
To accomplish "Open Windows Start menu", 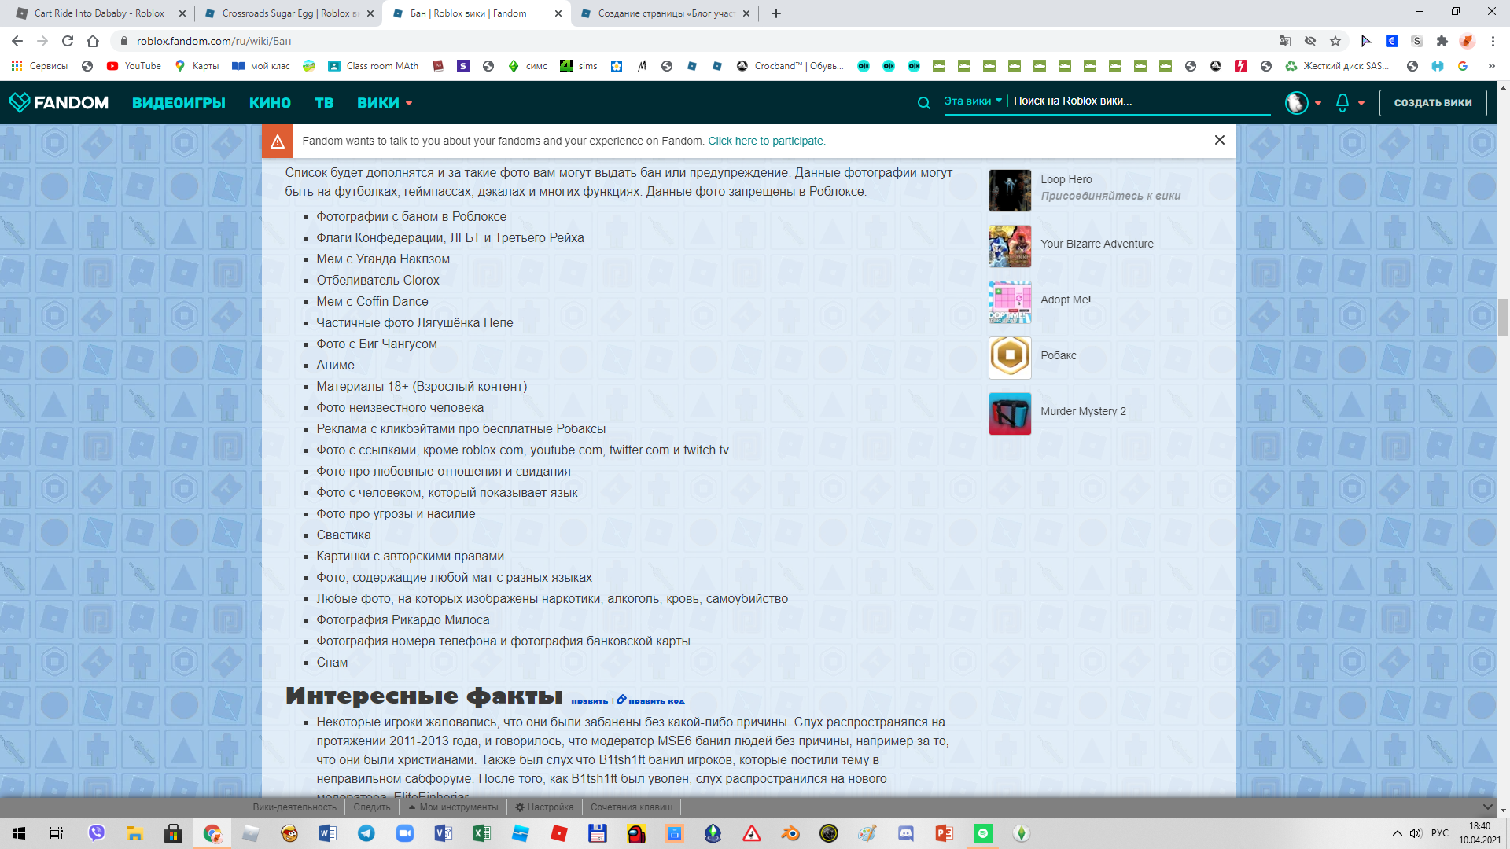I will (19, 833).
